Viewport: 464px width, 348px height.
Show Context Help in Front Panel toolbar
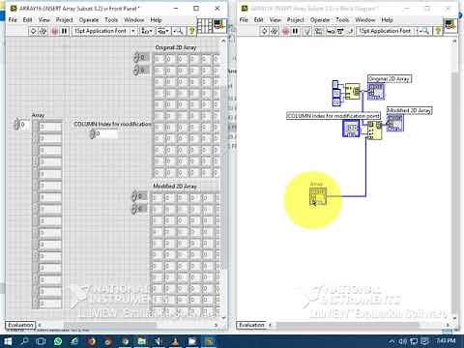pyautogui.click(x=191, y=31)
